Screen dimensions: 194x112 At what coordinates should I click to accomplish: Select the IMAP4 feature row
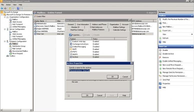[x=92, y=54]
